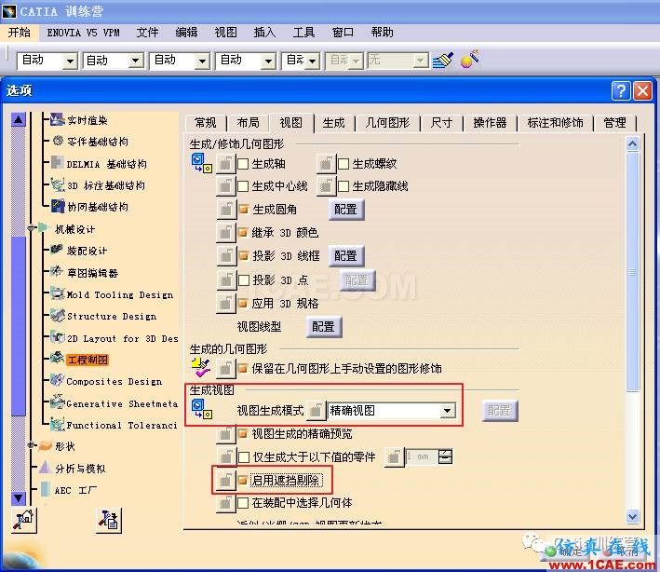Select the Structure Design icon

pyautogui.click(x=57, y=315)
